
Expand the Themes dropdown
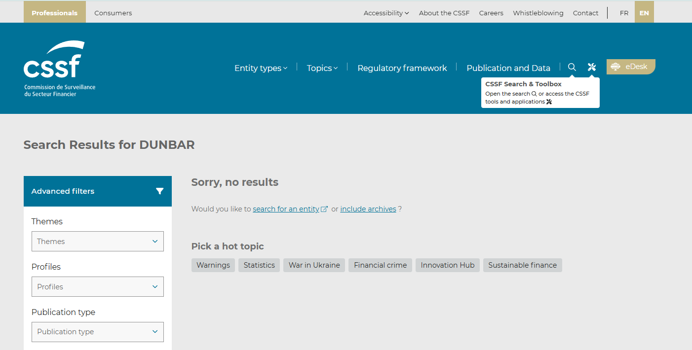click(x=98, y=242)
